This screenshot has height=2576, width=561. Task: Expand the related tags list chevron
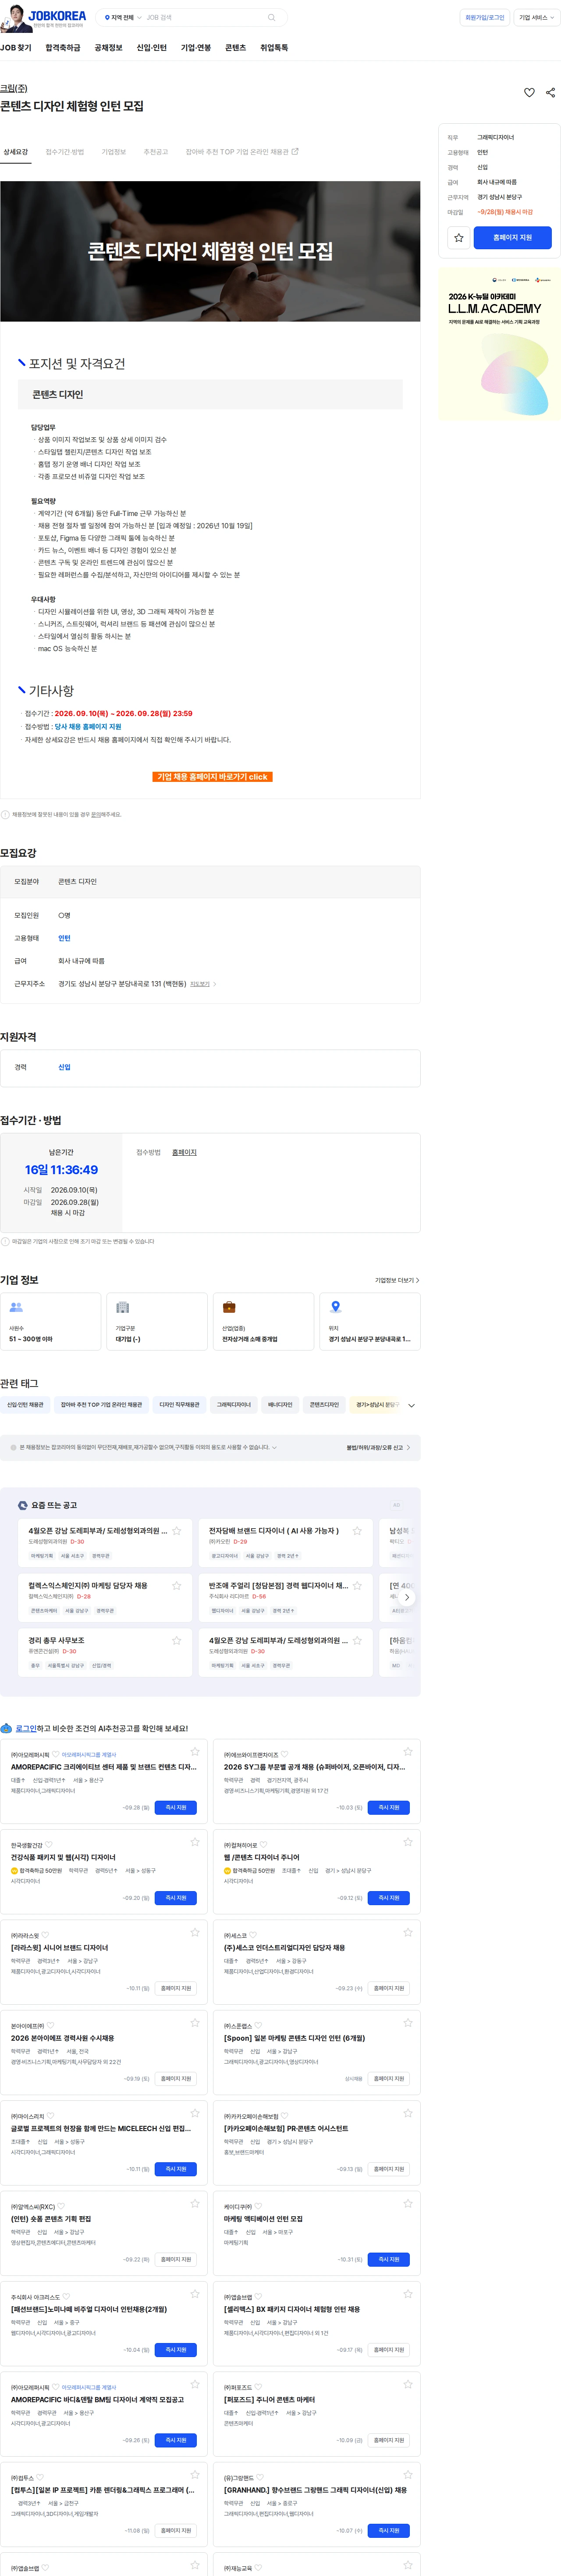411,1405
